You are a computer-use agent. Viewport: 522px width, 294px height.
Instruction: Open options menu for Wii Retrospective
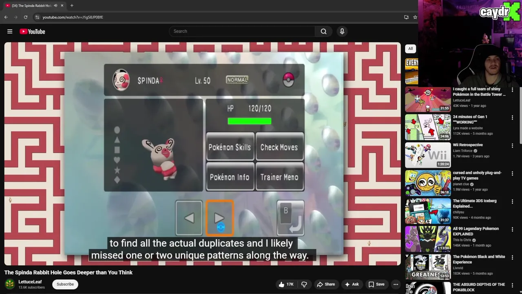click(x=513, y=145)
